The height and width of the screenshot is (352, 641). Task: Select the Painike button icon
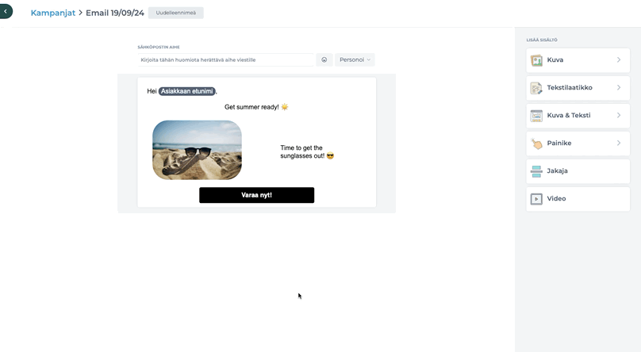pos(536,143)
